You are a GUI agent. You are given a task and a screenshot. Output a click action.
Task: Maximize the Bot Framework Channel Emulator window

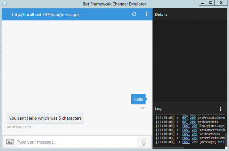coord(211,3)
